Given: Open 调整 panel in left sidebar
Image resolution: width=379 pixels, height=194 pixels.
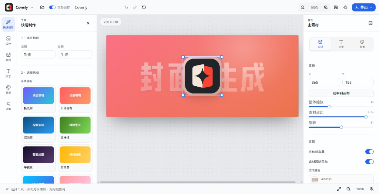Looking at the screenshot, I should (x=8, y=106).
